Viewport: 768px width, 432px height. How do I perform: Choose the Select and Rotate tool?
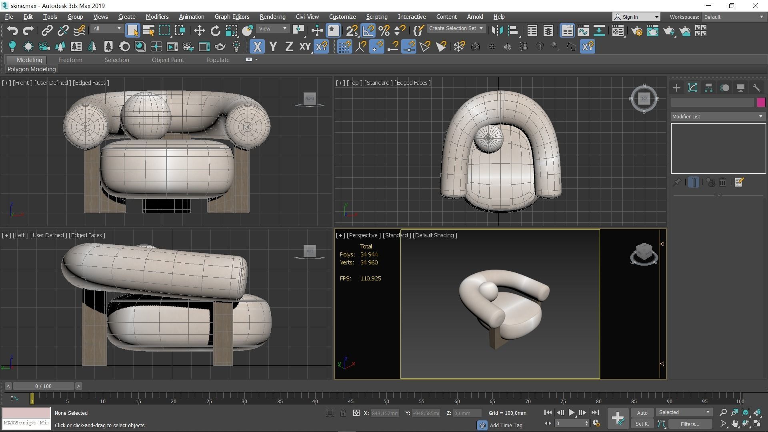pos(215,30)
